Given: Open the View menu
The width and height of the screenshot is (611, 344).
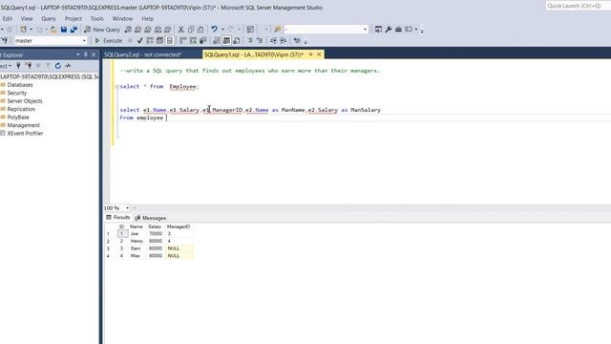Looking at the screenshot, I should 27,18.
